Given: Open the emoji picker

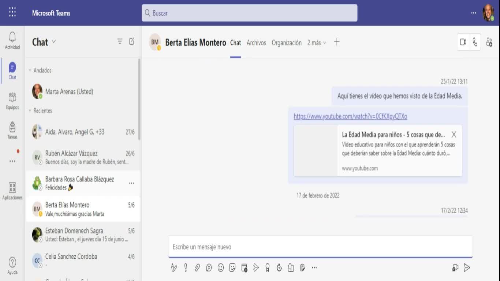Looking at the screenshot, I should point(221,268).
